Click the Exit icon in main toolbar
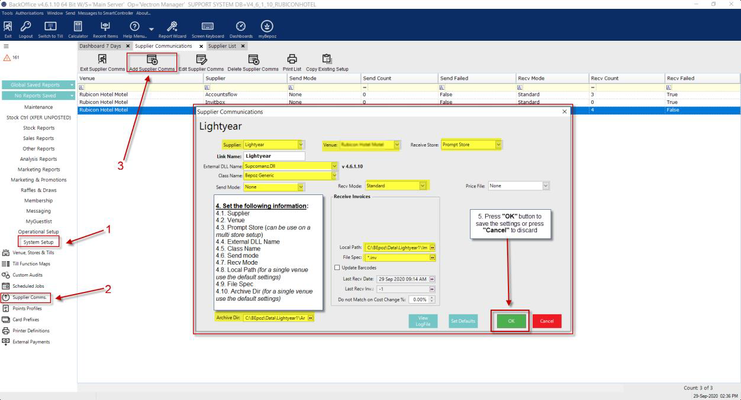Viewport: 741px width, 400px height. [8, 27]
